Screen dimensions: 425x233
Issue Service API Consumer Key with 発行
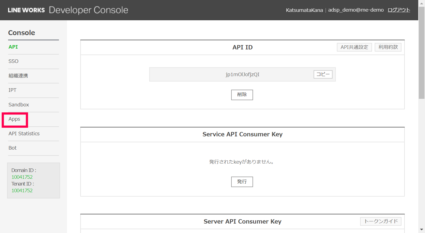pyautogui.click(x=242, y=182)
